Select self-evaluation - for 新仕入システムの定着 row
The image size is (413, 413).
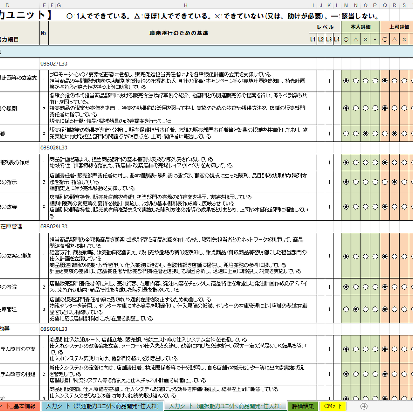[x=375, y=374]
